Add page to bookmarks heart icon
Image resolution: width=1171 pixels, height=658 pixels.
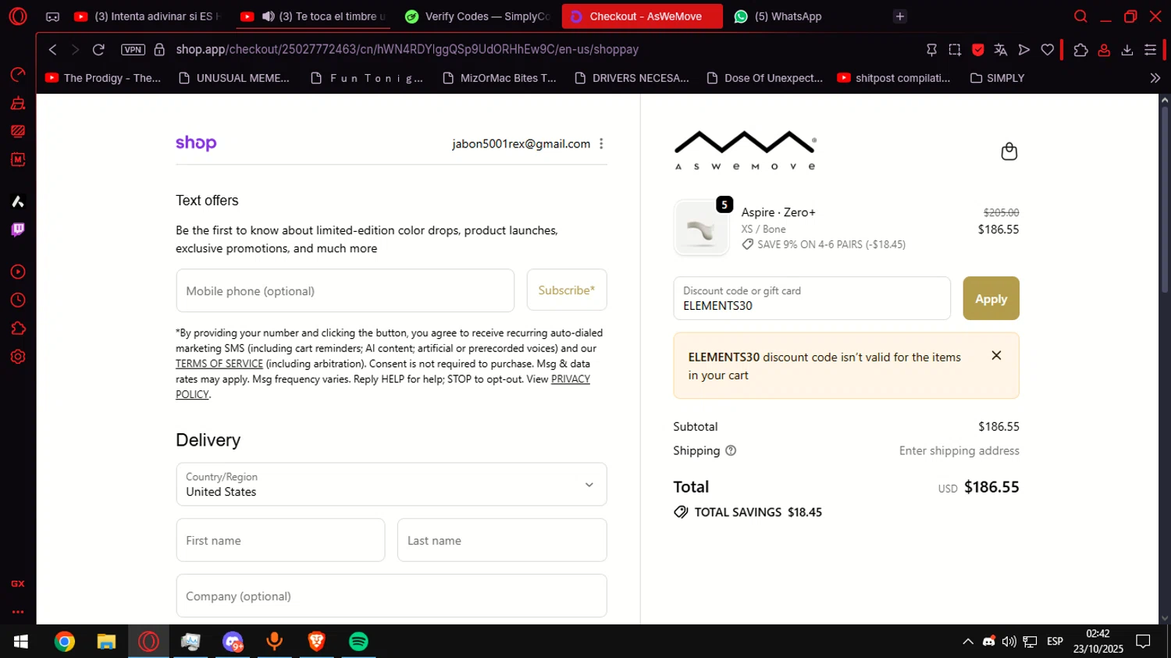[x=1047, y=49]
